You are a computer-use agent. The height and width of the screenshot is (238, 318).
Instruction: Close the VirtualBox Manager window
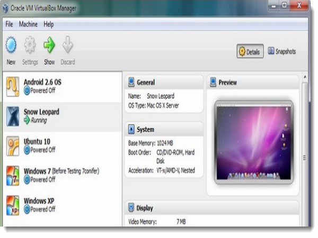pyautogui.click(x=299, y=5)
